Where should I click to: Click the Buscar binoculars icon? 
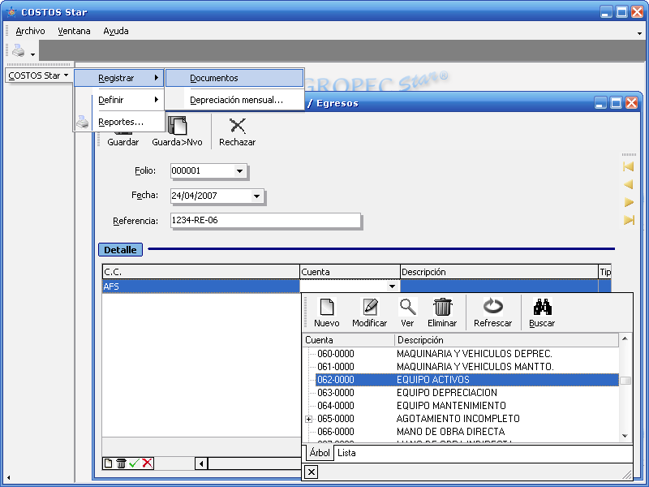point(542,308)
